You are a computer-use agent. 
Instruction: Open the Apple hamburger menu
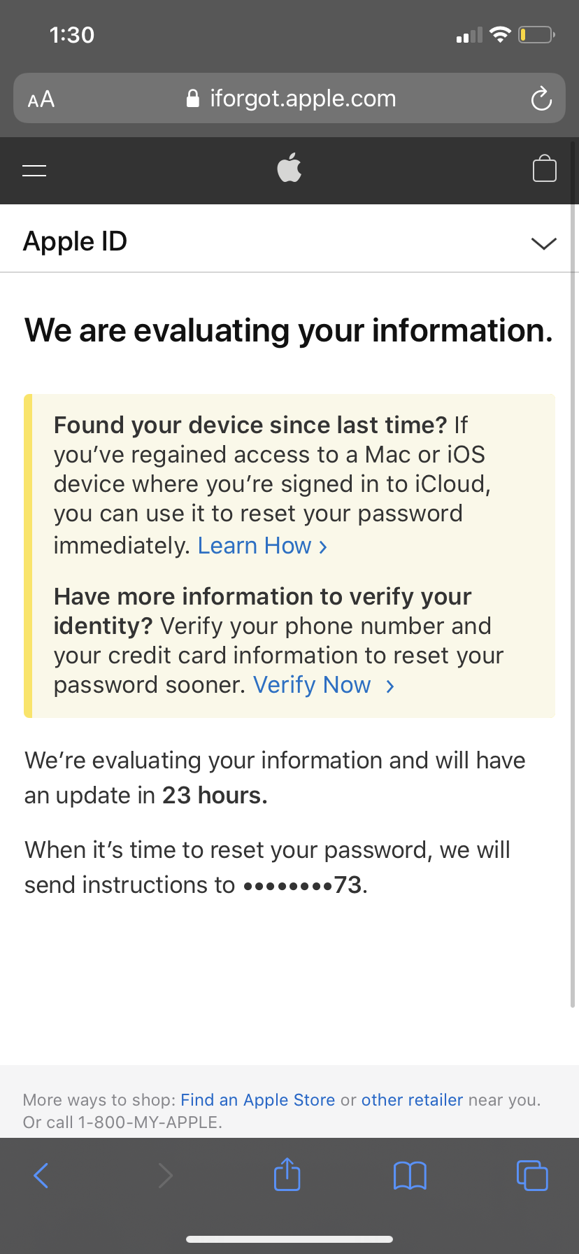[34, 170]
